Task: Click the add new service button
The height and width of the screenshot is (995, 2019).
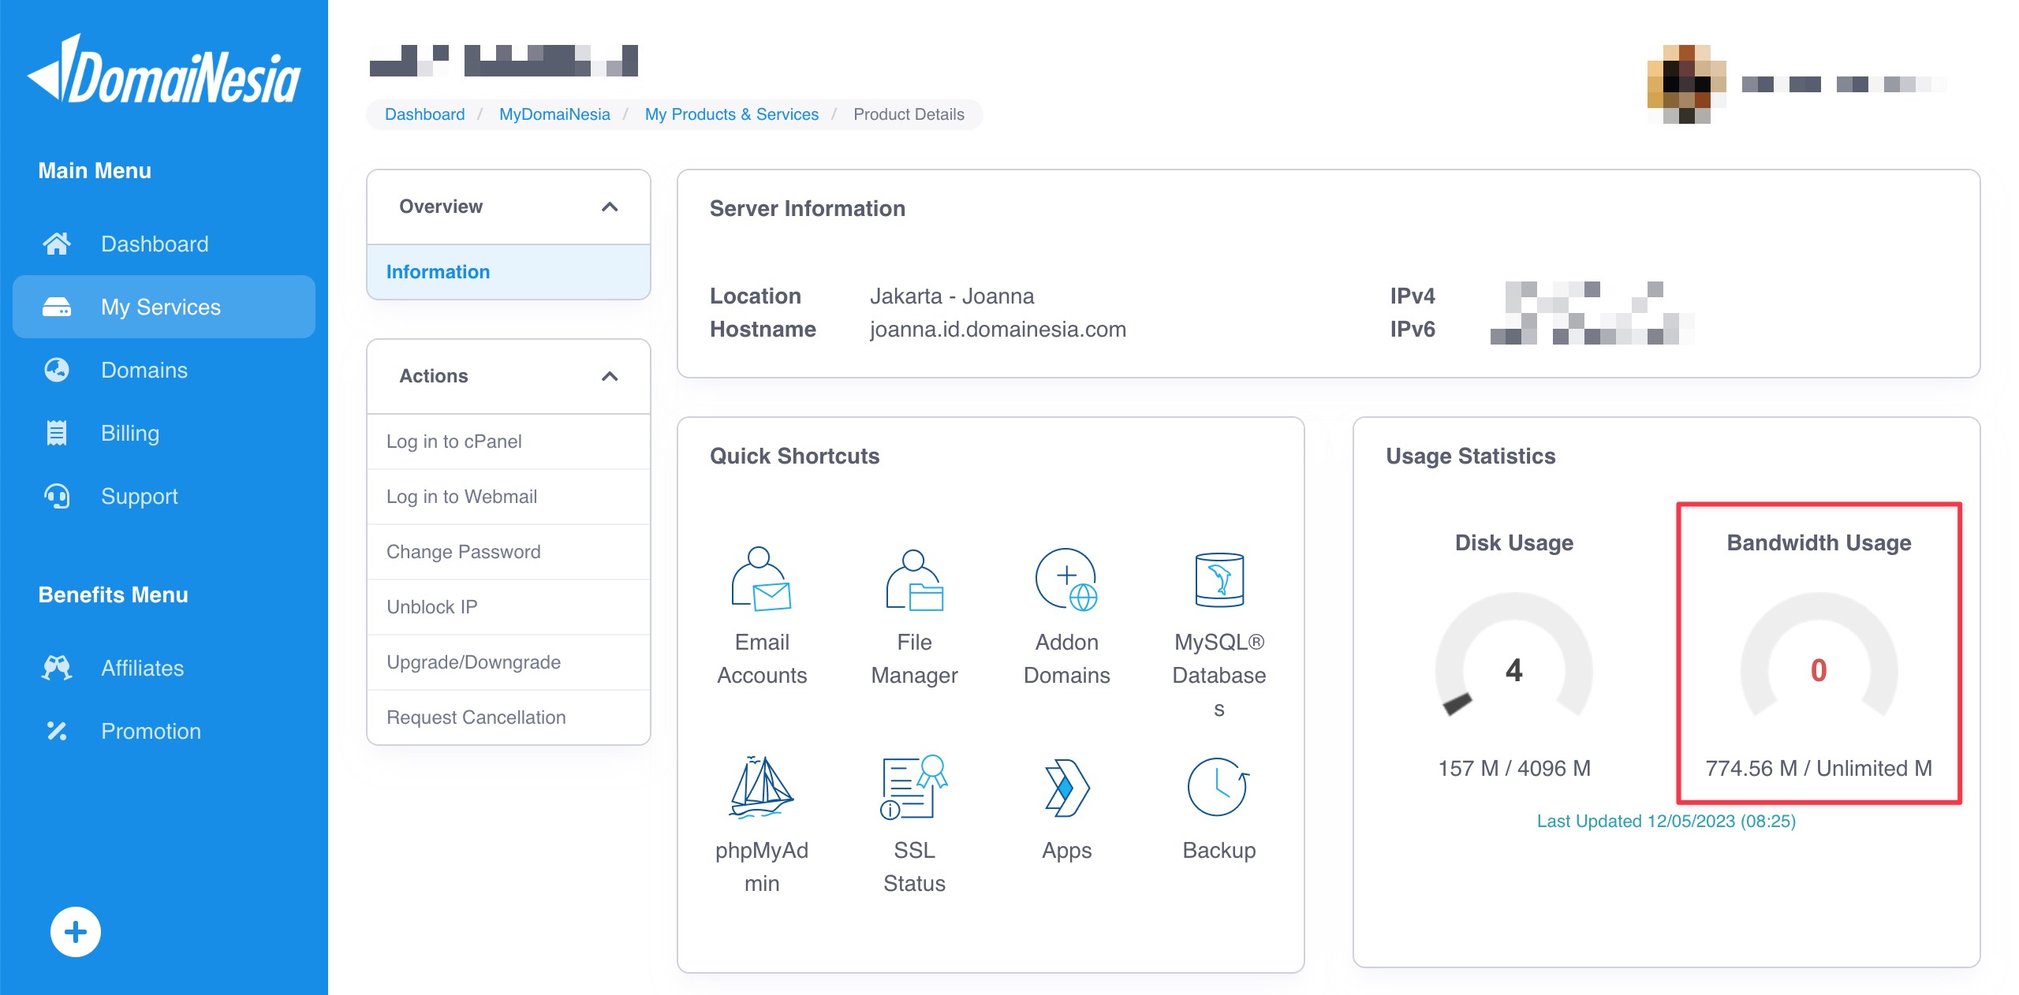Action: 73,930
